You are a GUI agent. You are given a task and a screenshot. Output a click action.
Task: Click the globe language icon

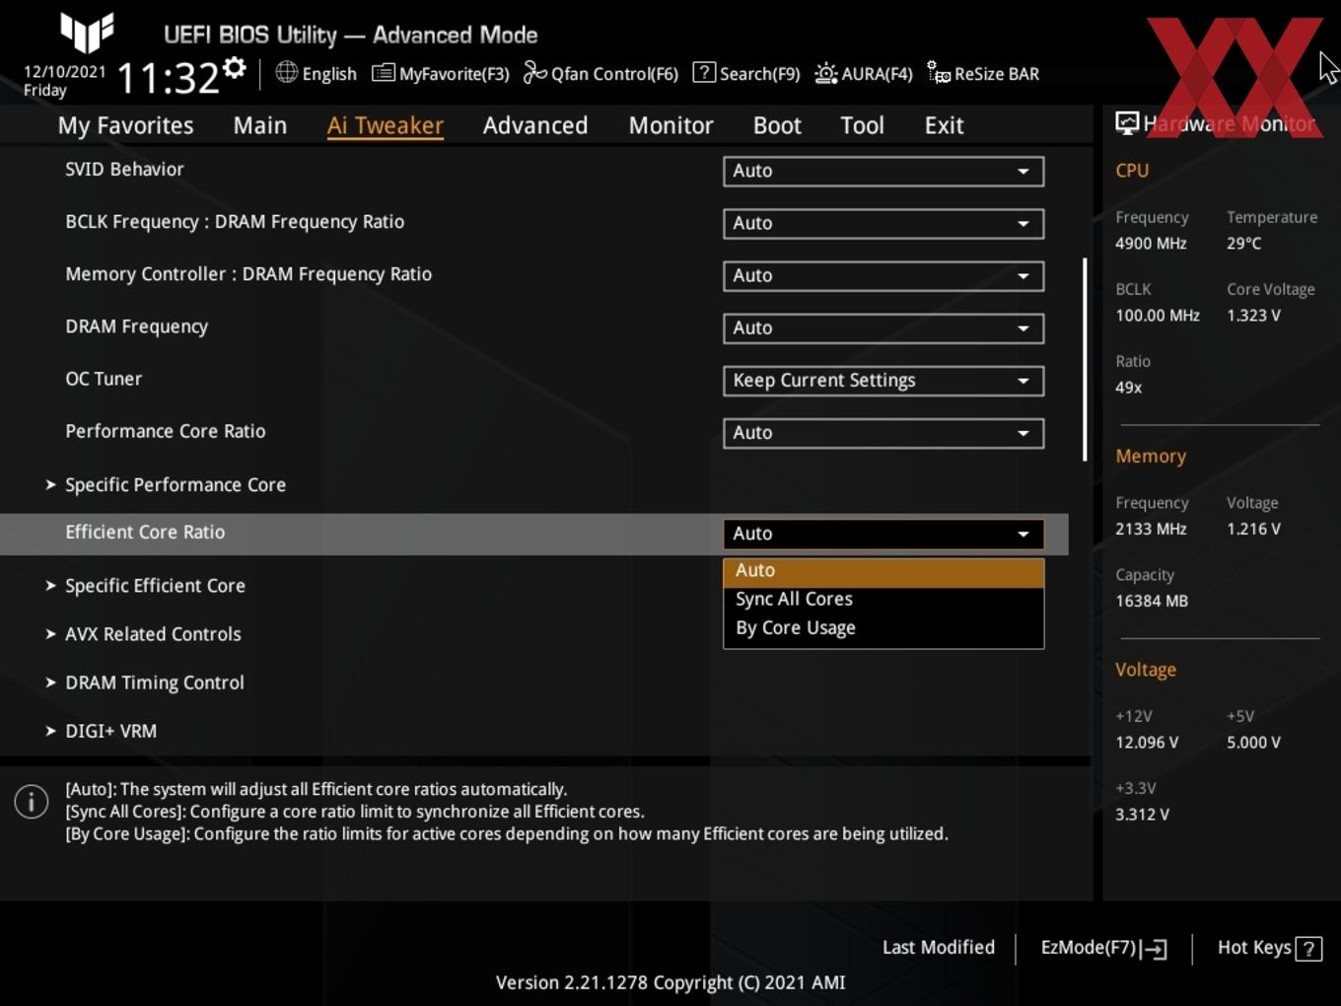coord(286,72)
